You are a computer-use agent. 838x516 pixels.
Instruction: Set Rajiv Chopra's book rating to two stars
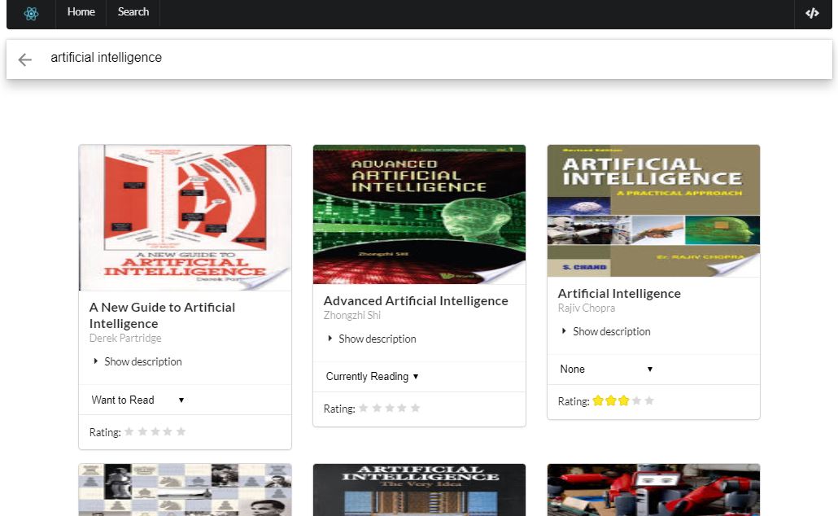coord(611,400)
